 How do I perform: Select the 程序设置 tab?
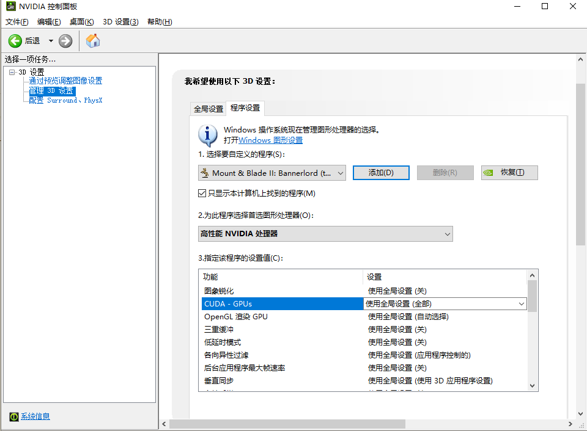coord(245,108)
